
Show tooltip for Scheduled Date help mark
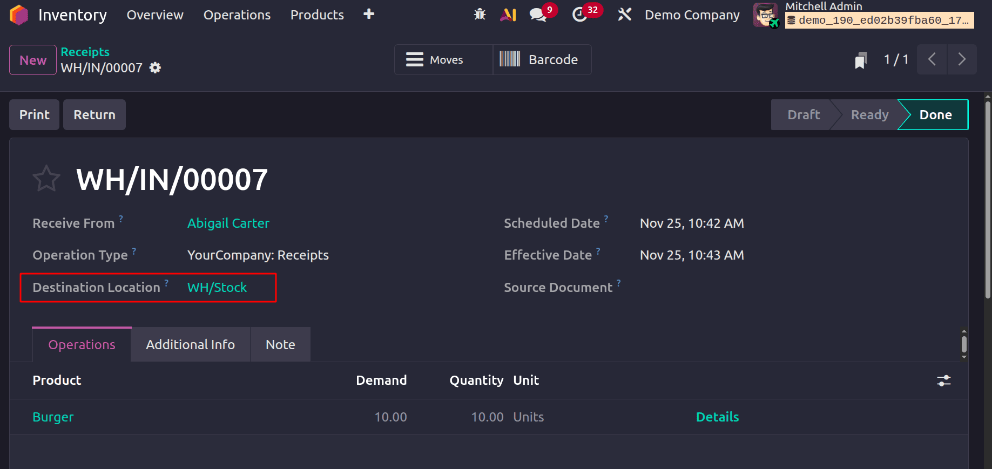pyautogui.click(x=606, y=219)
